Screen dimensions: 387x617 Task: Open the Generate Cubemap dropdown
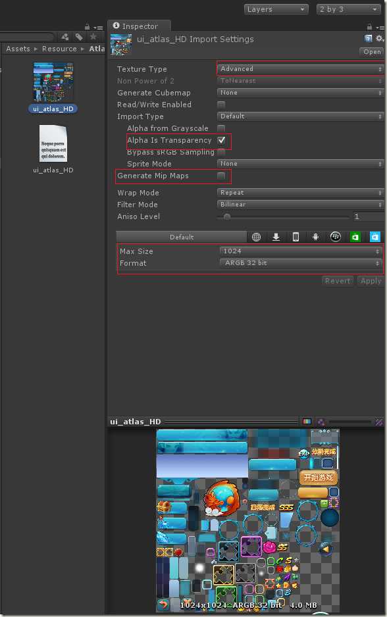click(x=300, y=93)
